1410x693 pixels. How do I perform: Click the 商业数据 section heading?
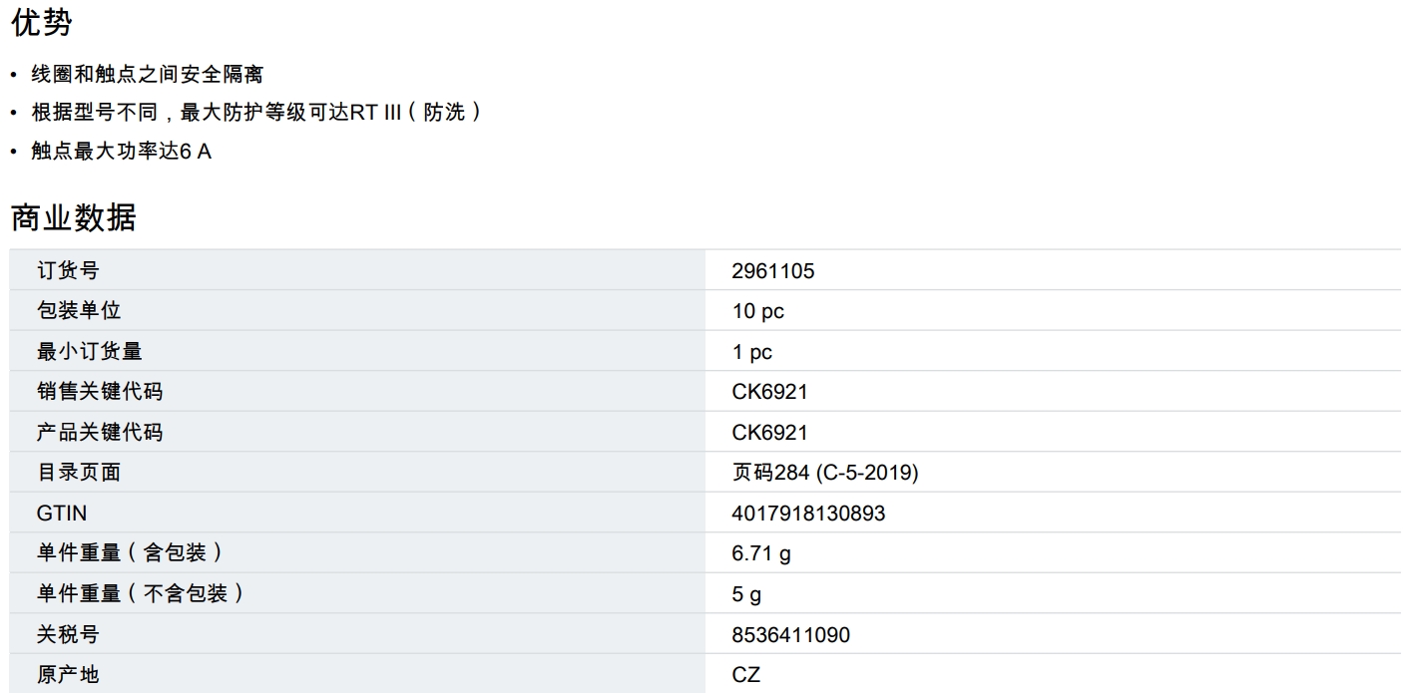(x=73, y=216)
